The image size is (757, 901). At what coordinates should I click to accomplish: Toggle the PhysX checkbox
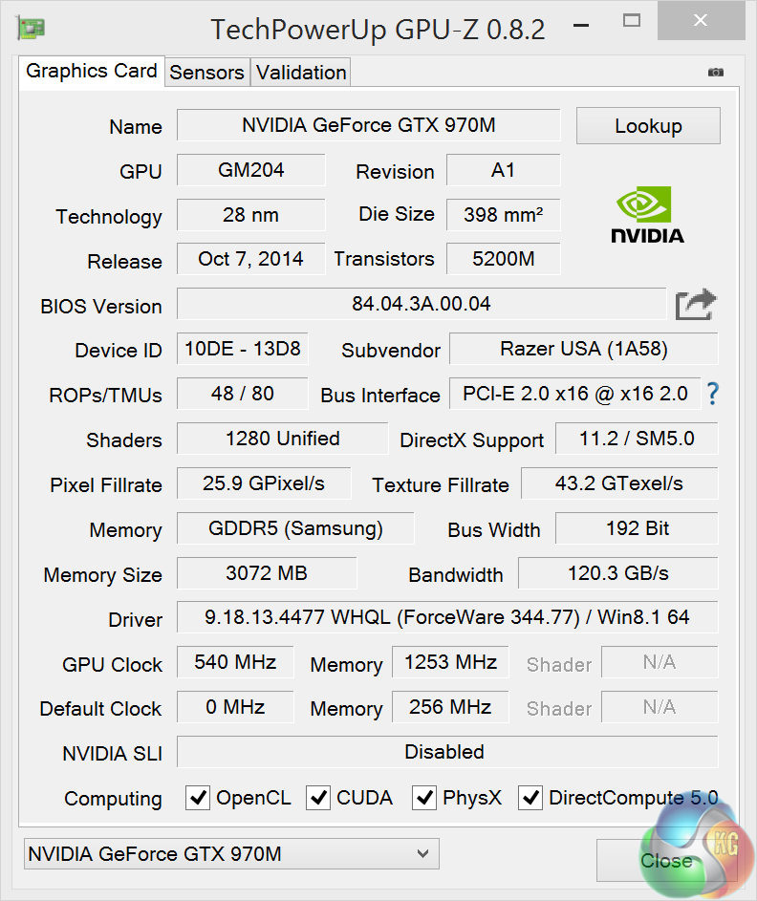click(x=424, y=798)
